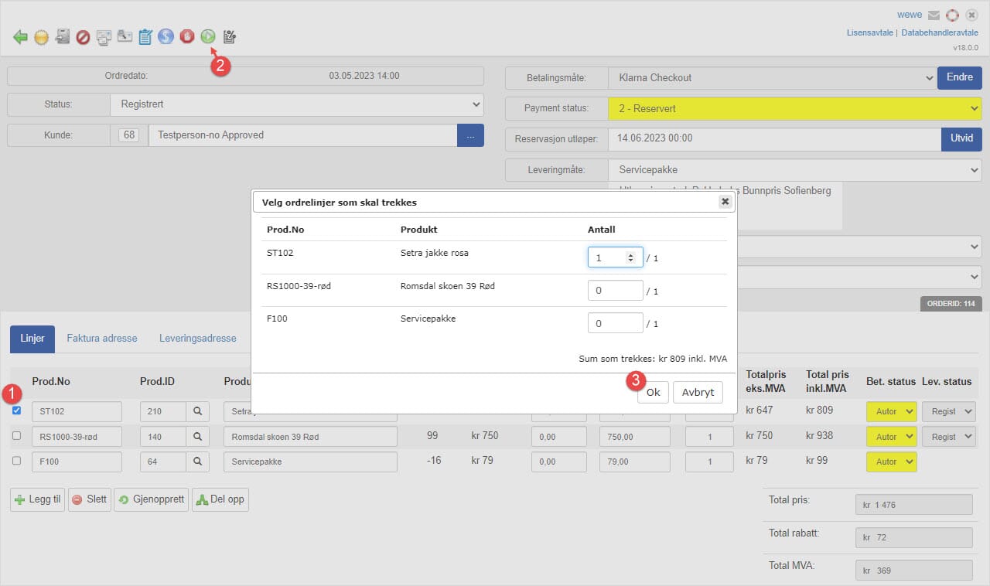Expand the Payment status dropdown
The height and width of the screenshot is (586, 990).
pyautogui.click(x=794, y=109)
